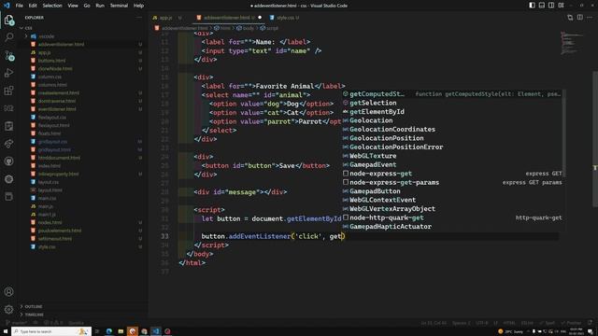Open style.css in the Explorer tree

point(47,246)
